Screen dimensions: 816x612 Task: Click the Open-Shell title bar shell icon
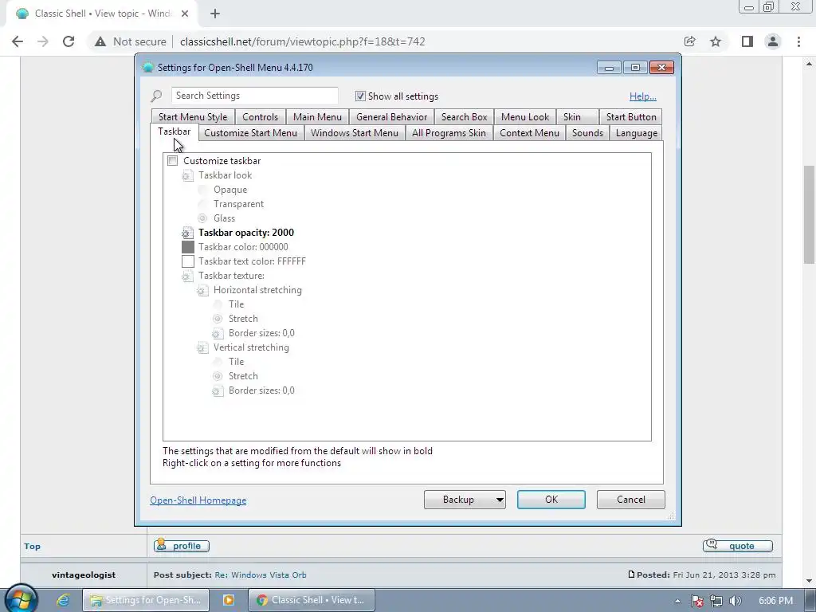(x=148, y=67)
